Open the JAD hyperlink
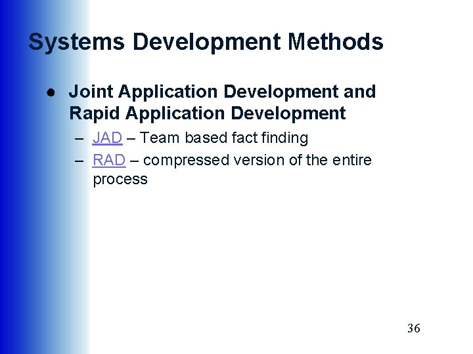This screenshot has width=473, height=354. [107, 138]
